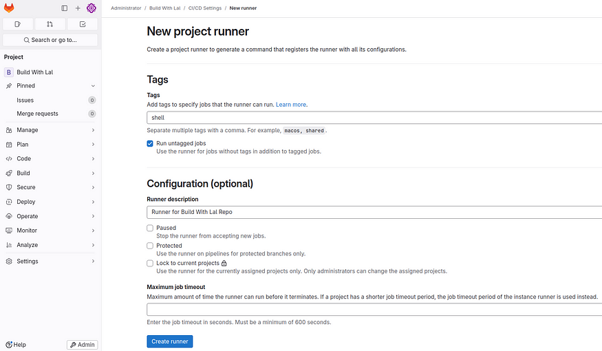Open the Learn more link
The height and width of the screenshot is (351, 602).
click(291, 105)
